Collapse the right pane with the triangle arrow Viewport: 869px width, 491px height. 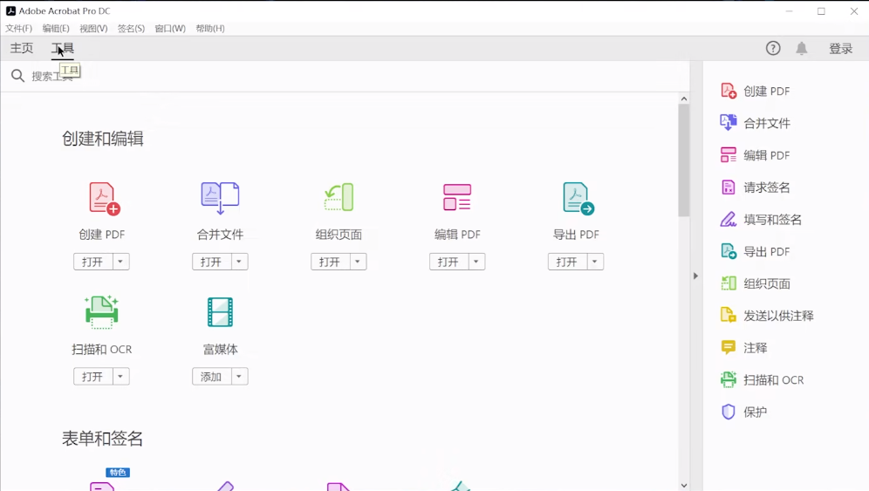pyautogui.click(x=695, y=276)
